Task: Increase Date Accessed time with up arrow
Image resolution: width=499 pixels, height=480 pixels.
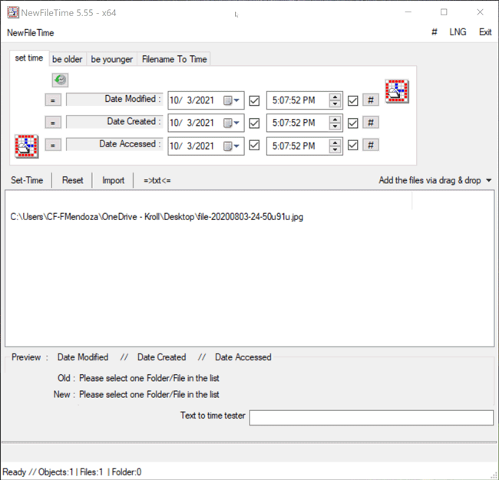Action: [335, 143]
